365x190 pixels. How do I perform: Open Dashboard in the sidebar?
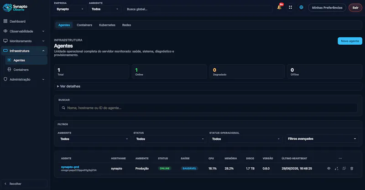pos(24,21)
